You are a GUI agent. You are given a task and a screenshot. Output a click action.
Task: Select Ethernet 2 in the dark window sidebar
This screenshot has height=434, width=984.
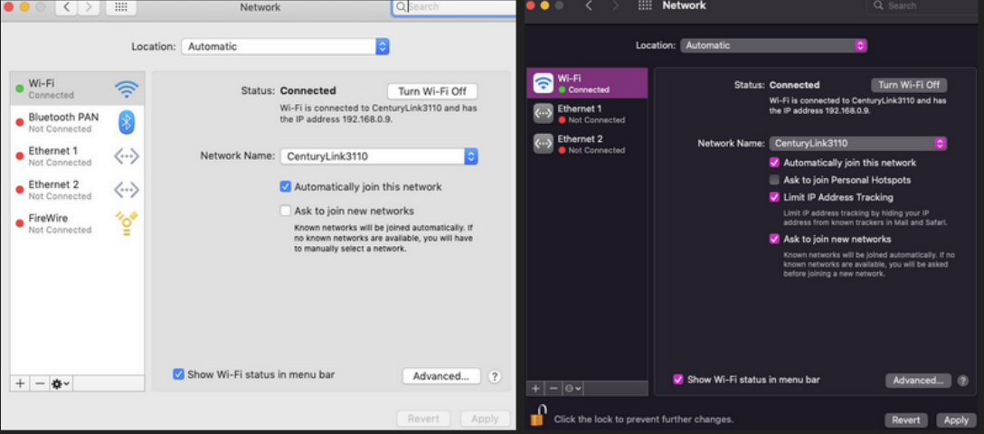[580, 143]
